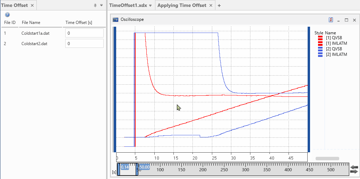Open Time Offset panel options dropdown

(101, 6)
